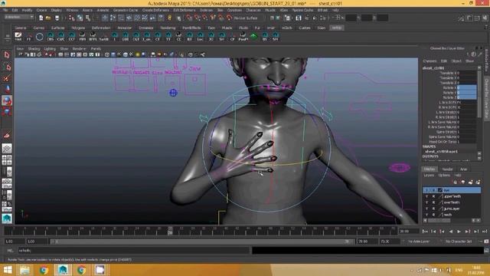Click wireframe cube icon in panel toolbar
Image resolution: width=490 pixels, height=276 pixels.
[x=107, y=54]
